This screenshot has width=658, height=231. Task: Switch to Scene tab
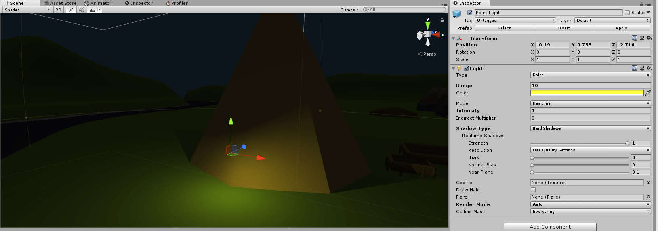(x=14, y=3)
